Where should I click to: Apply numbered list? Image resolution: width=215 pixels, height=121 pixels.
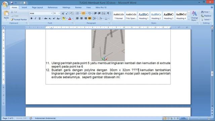pyautogui.click(x=83, y=13)
